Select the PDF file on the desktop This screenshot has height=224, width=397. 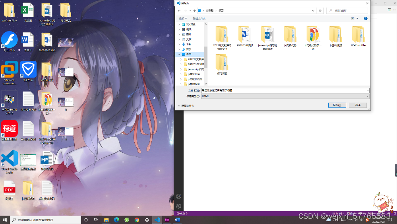coord(10,190)
